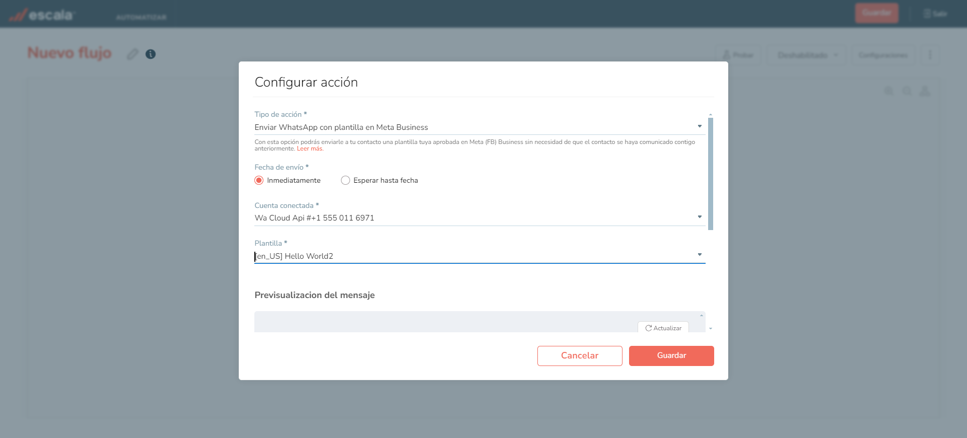The image size is (967, 438).
Task: Click the Salir option in the header
Action: [935, 14]
